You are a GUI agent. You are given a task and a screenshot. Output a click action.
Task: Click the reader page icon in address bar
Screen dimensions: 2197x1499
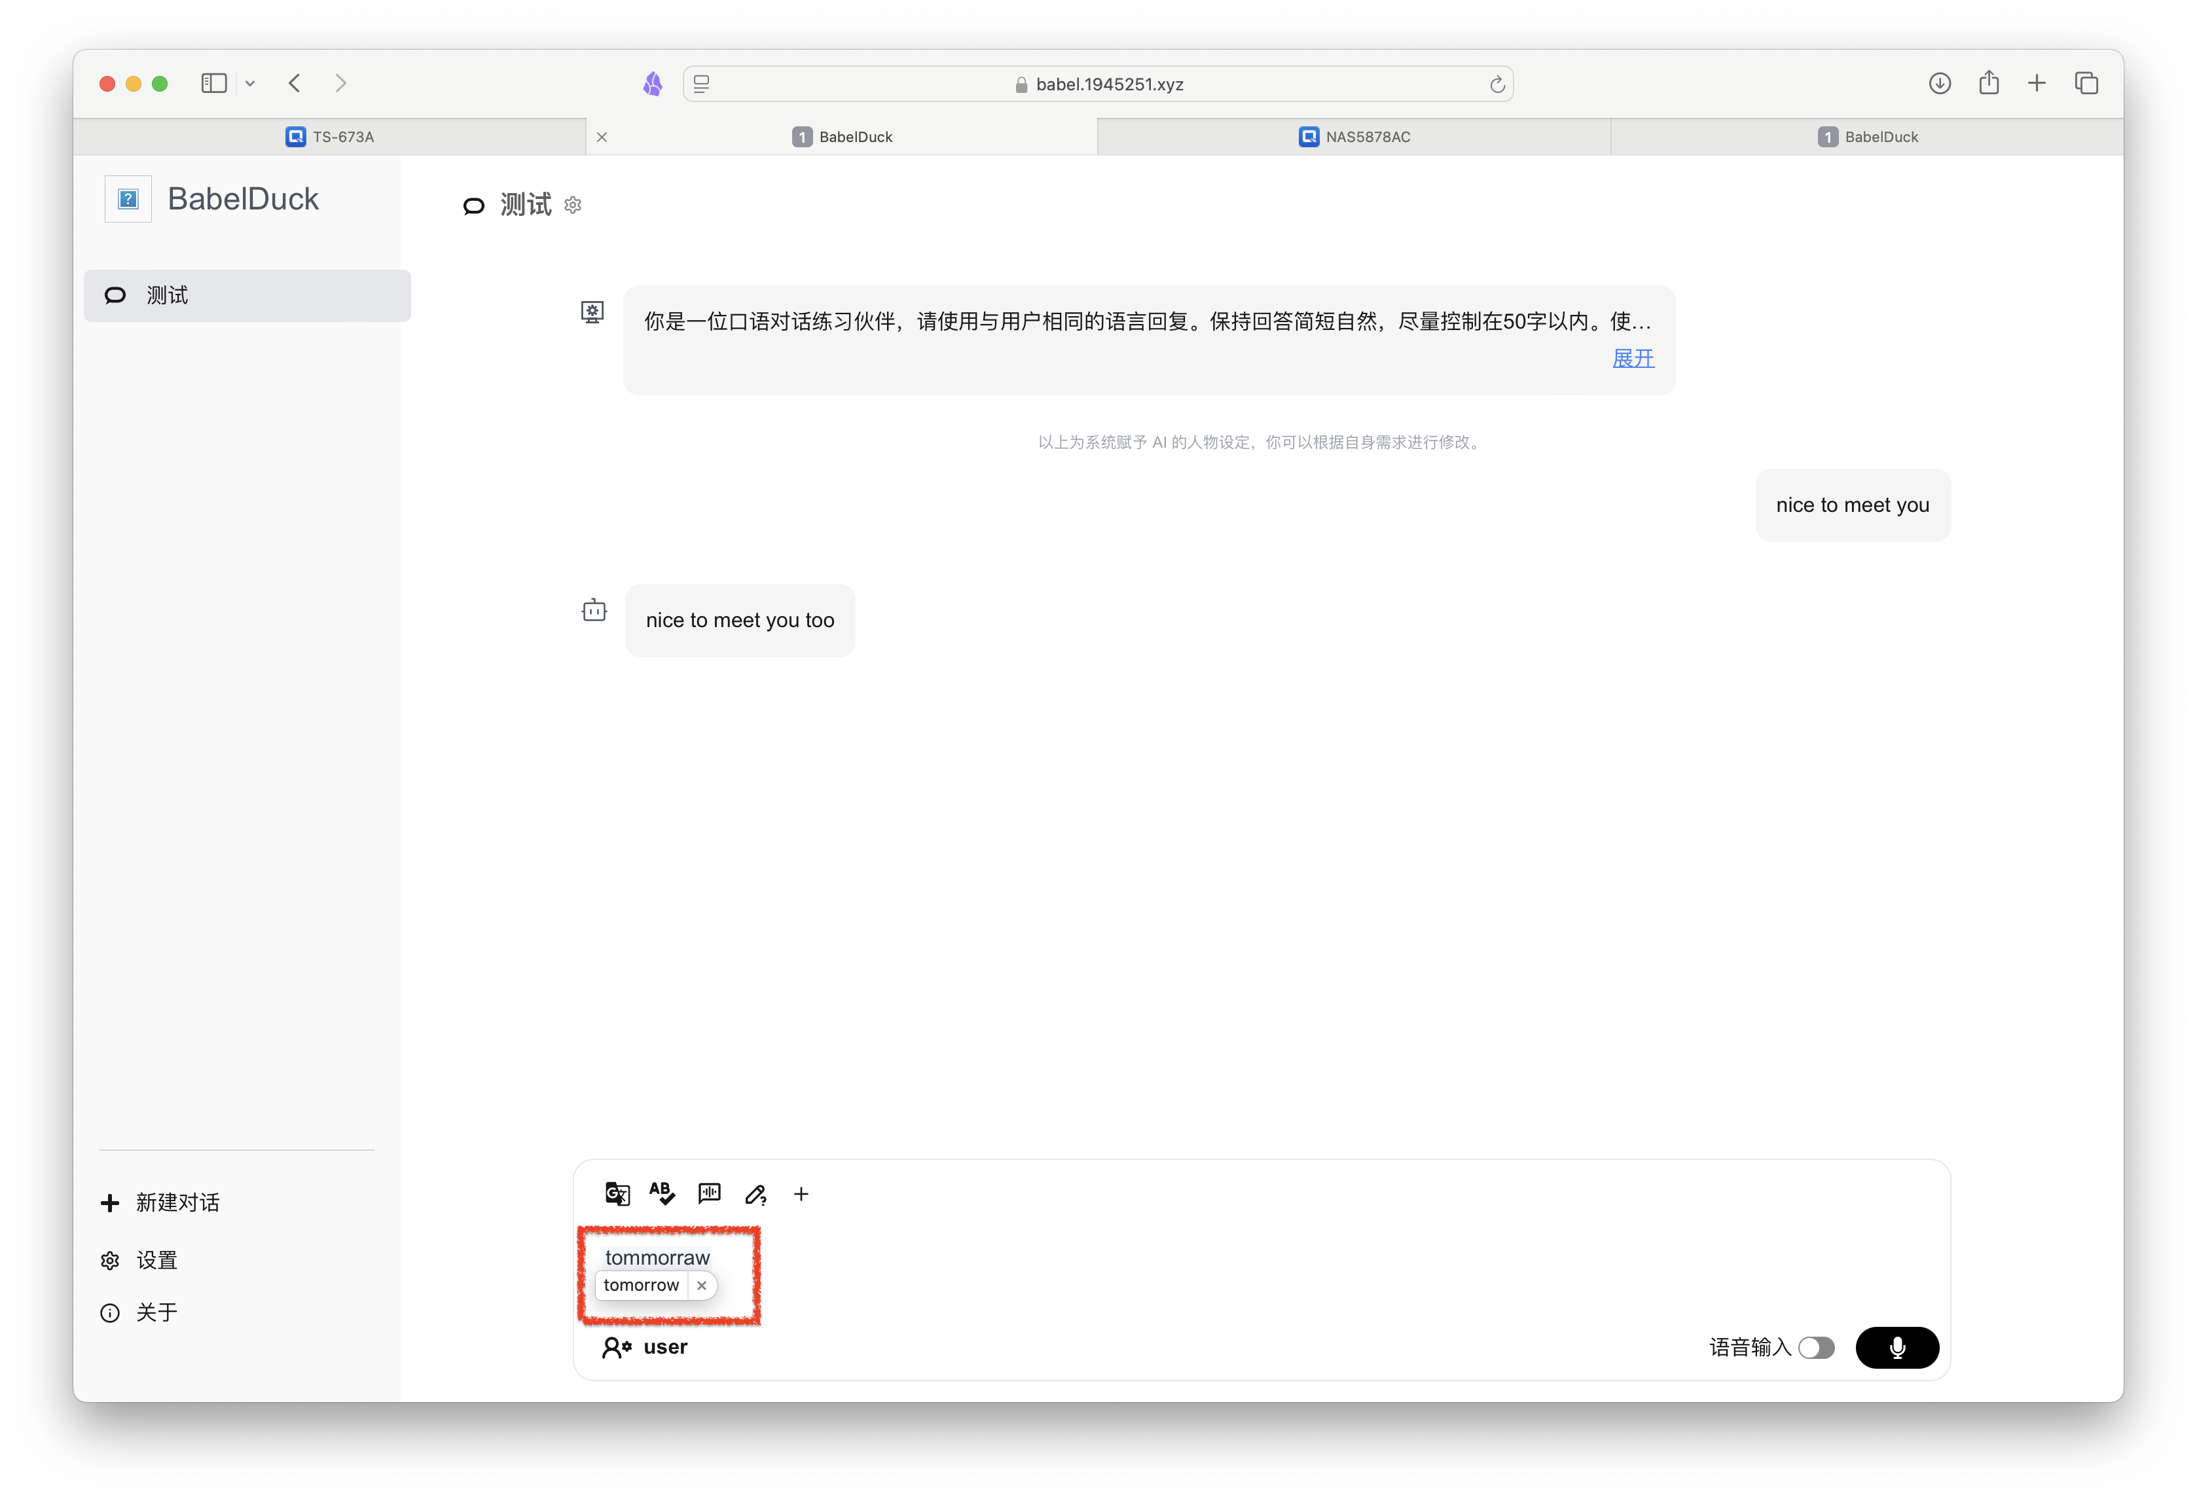(700, 84)
